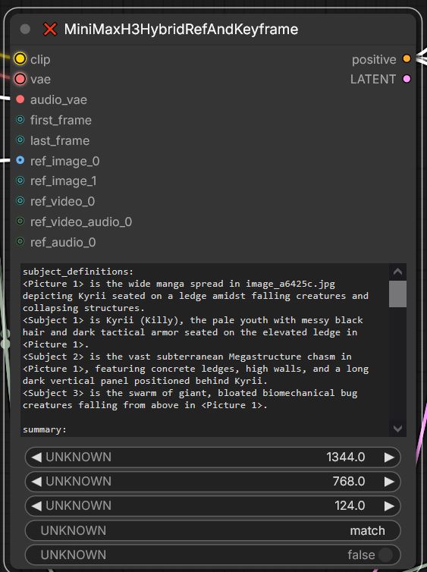Click the orange positive output socket
Viewport: 427px width, 572px height.
pos(407,58)
